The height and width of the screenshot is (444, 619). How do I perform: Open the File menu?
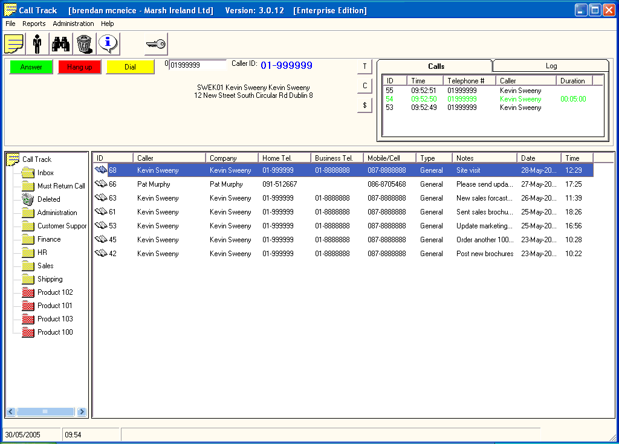(10, 24)
